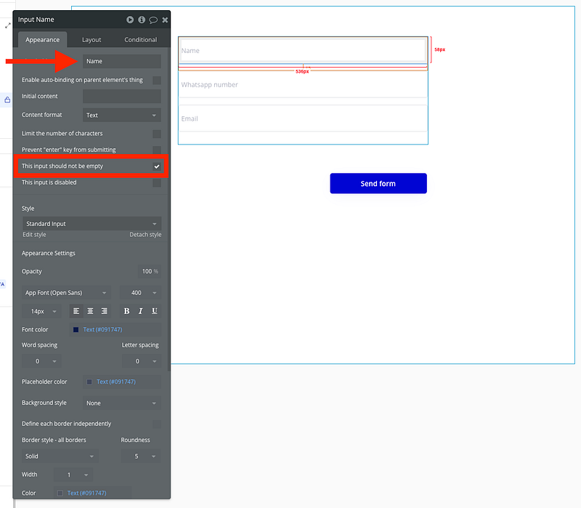Click the Detach style link
581x508 pixels.
coord(145,235)
